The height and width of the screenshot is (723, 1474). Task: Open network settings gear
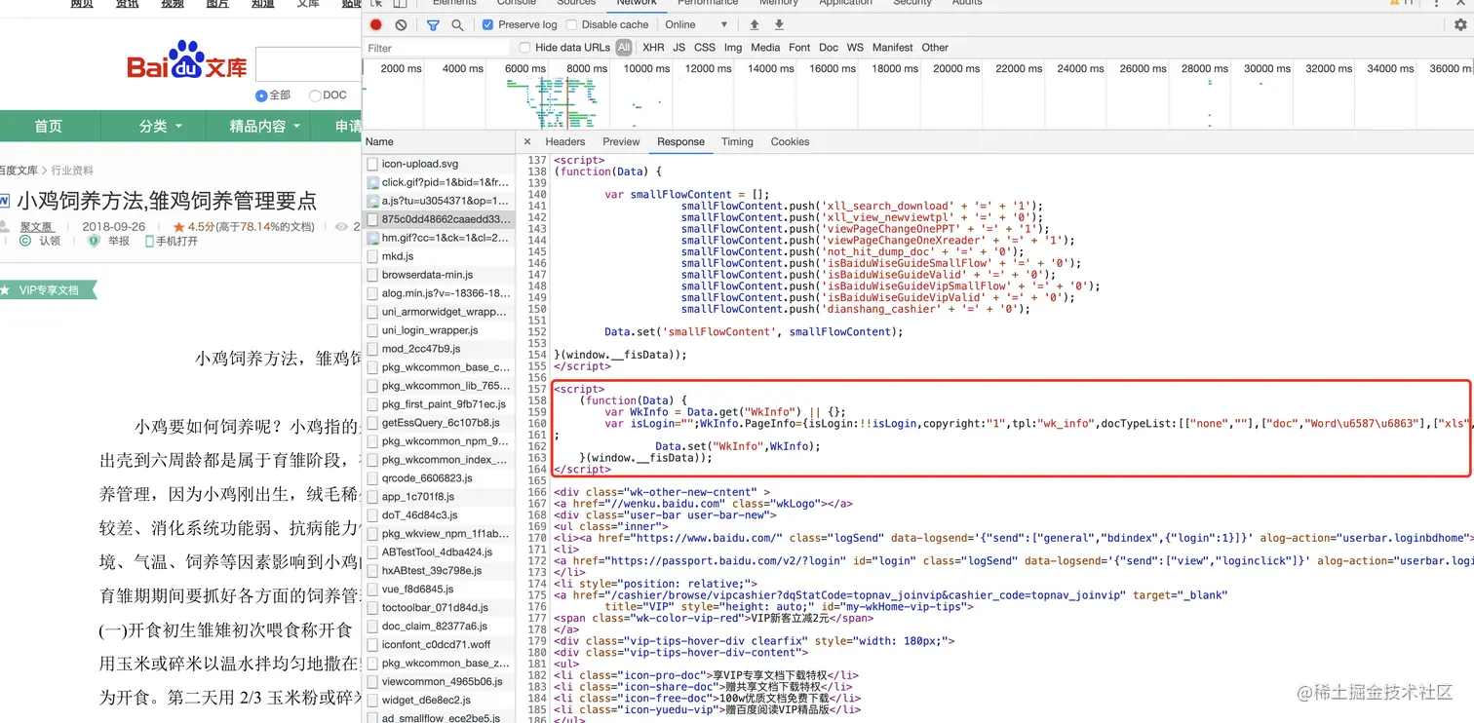(1460, 25)
